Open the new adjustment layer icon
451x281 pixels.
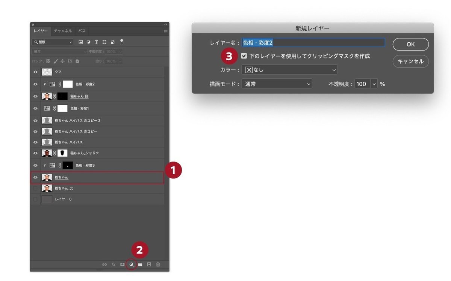[132, 264]
